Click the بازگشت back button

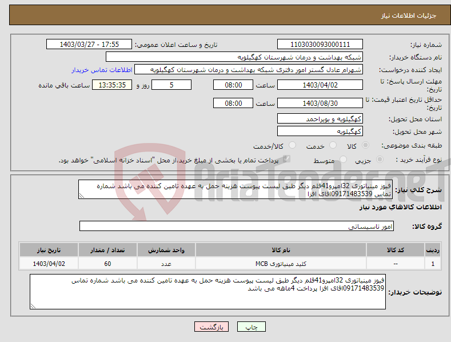(x=211, y=327)
